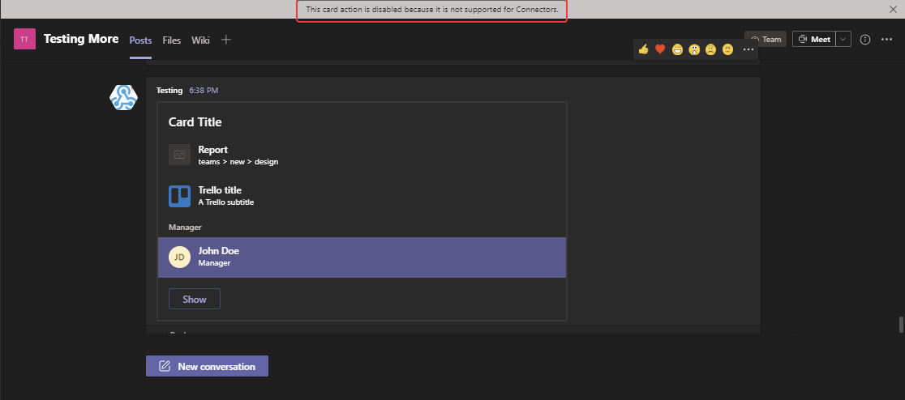Start a New conversation
This screenshot has width=905, height=400.
click(x=207, y=366)
